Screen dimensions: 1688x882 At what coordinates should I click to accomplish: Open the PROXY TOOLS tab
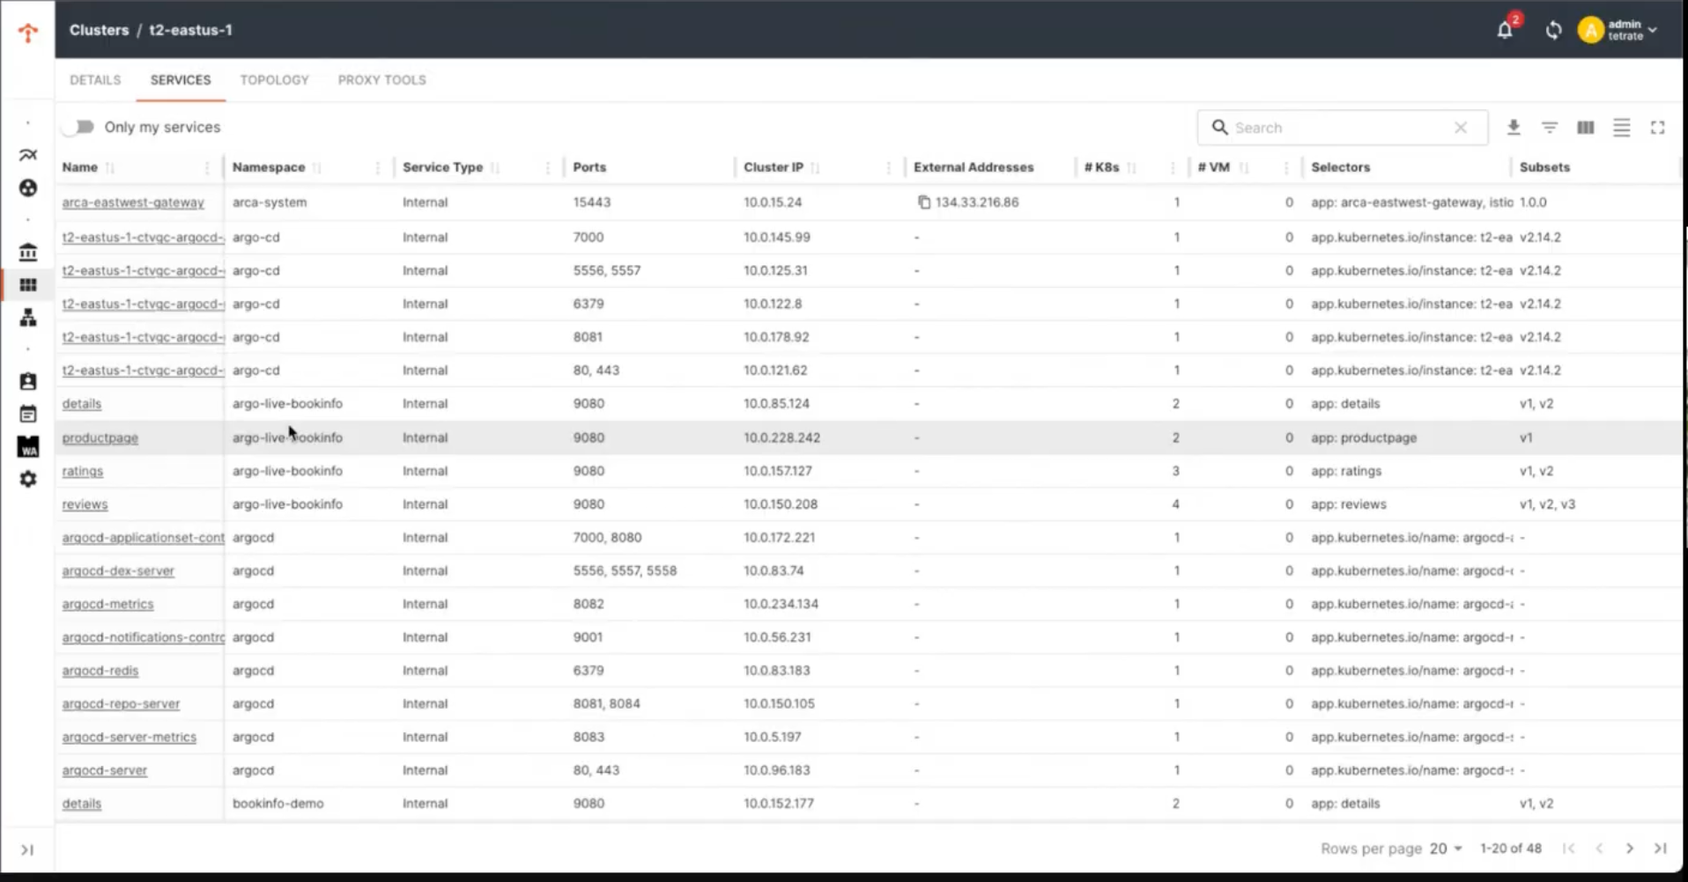[x=381, y=80]
